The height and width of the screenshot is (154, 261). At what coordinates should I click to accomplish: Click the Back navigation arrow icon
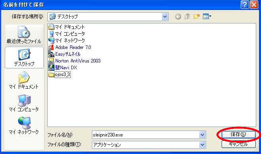(178, 17)
